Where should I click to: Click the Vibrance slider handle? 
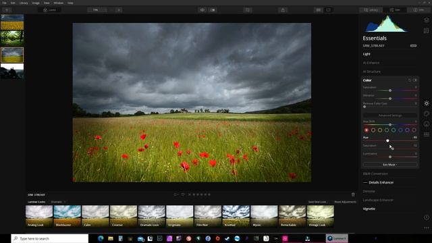(390, 99)
